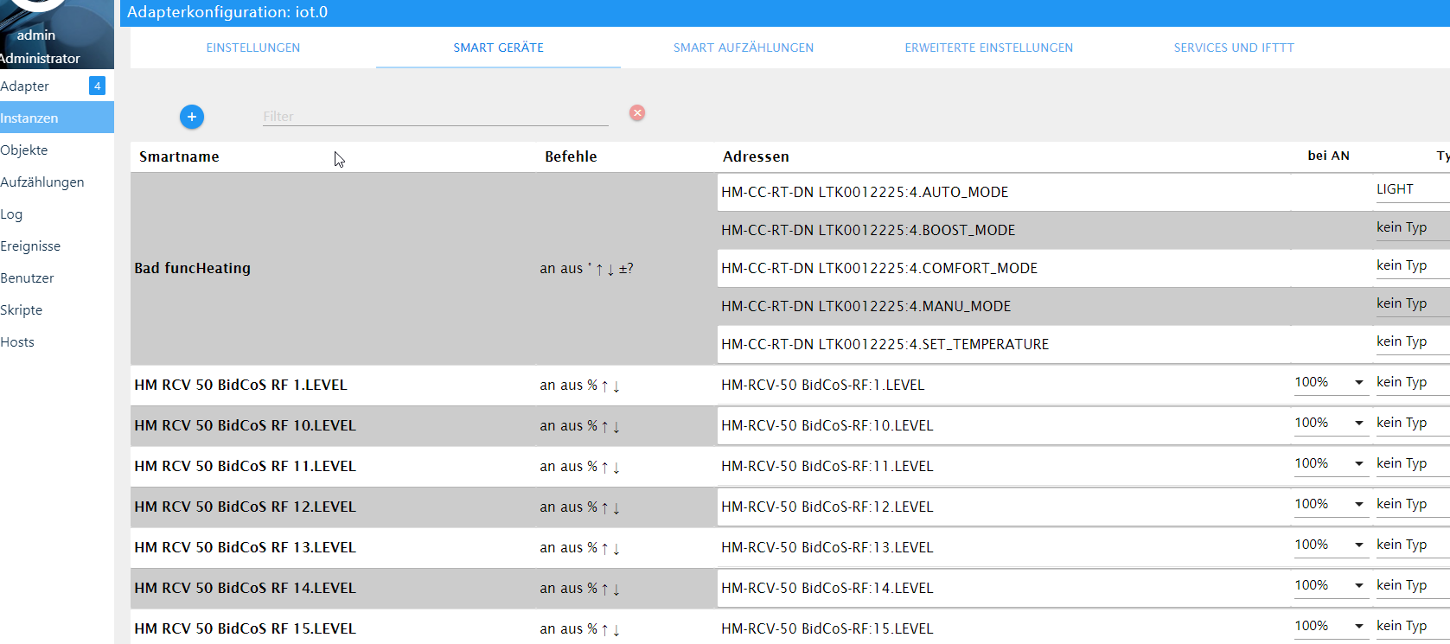Click address HM-CC-RT-DN LTK0012225:4.MANU_MODE

point(866,306)
